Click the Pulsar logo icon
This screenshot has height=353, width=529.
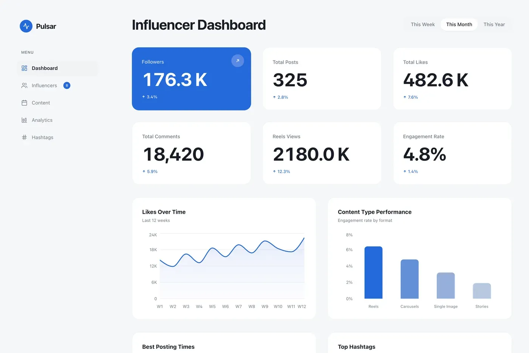coord(26,26)
